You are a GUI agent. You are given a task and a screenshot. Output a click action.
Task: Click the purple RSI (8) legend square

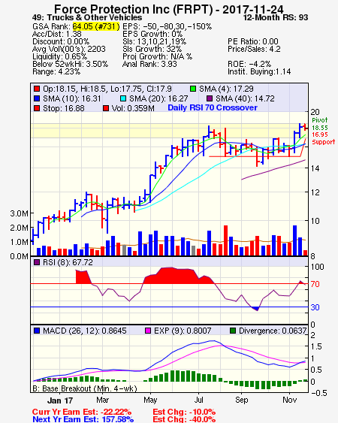click(37, 262)
